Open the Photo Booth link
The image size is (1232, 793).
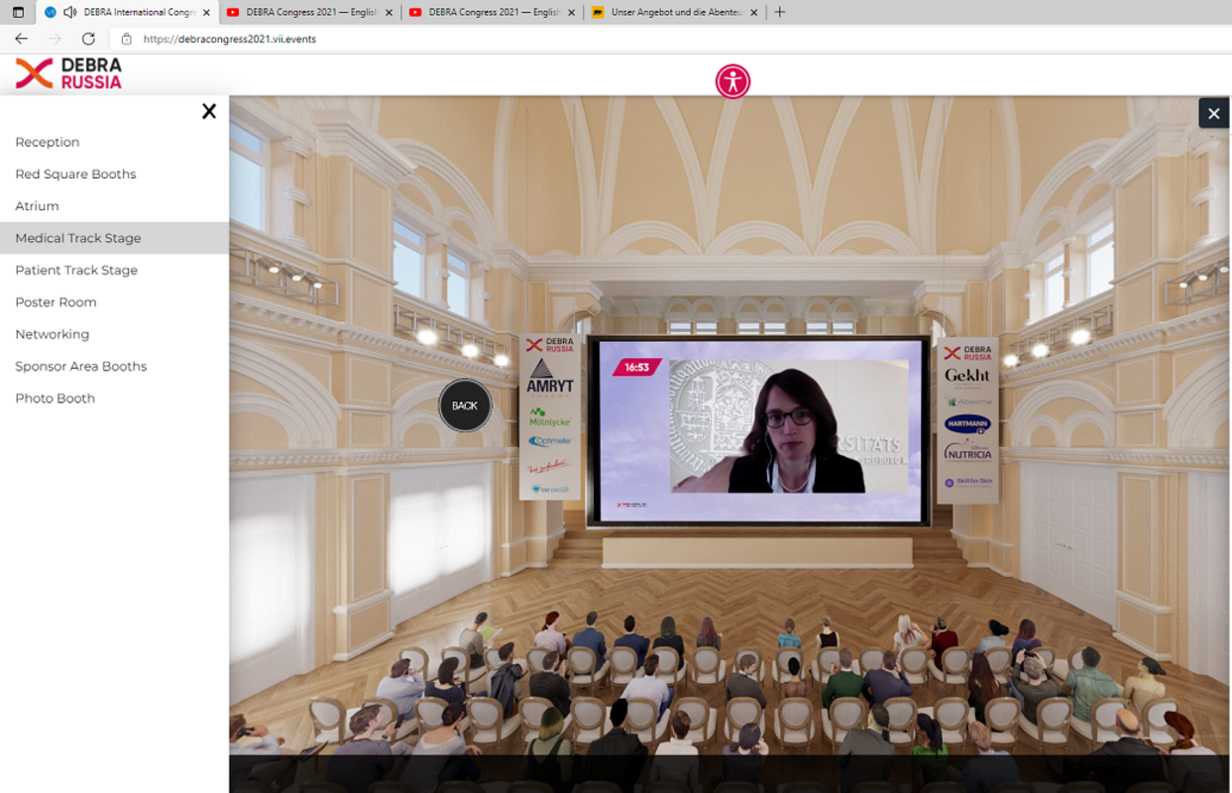pyautogui.click(x=56, y=398)
